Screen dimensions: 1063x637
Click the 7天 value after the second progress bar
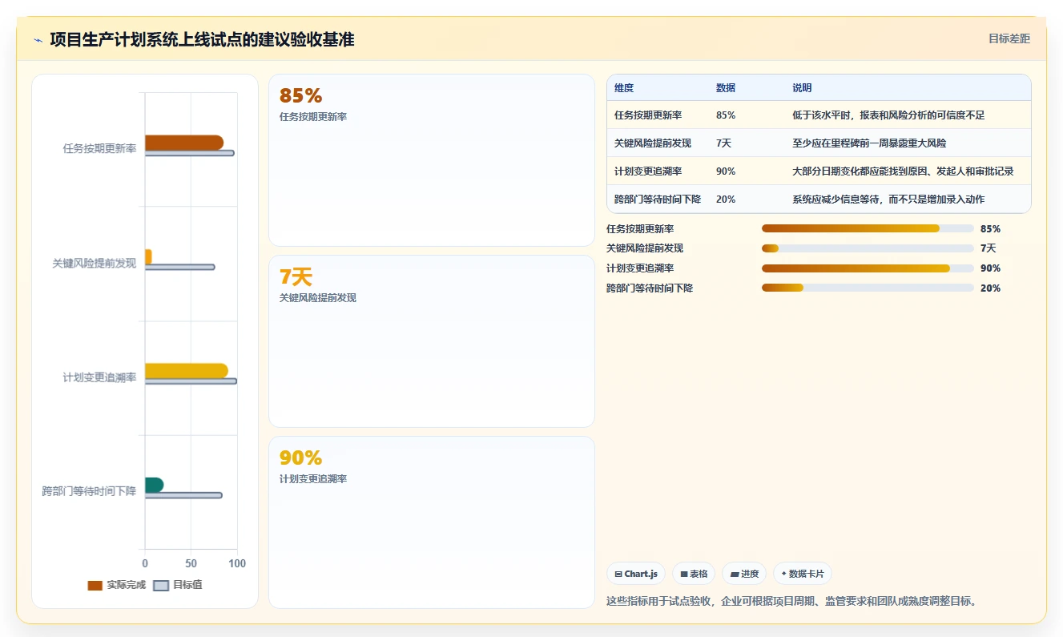pyautogui.click(x=988, y=248)
